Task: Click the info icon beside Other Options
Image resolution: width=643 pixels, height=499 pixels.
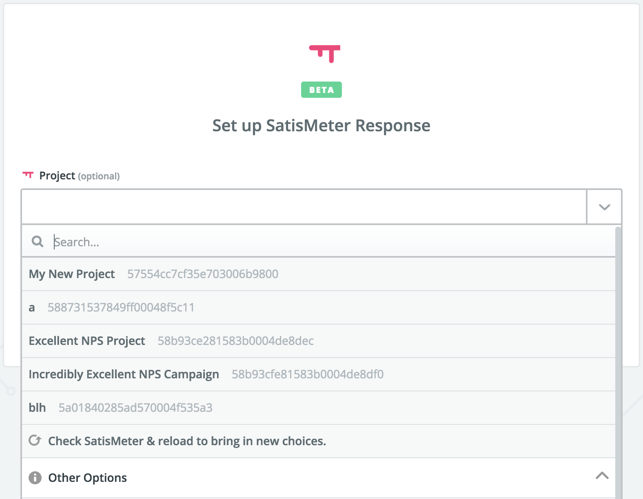Action: tap(35, 478)
